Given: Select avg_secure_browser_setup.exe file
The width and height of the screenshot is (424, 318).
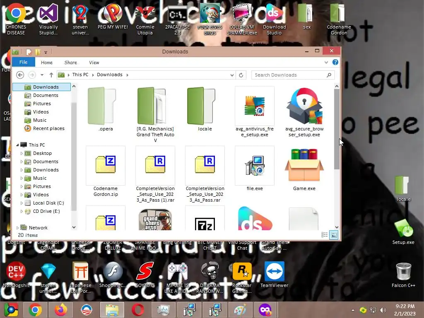Looking at the screenshot, I should coord(304,112).
